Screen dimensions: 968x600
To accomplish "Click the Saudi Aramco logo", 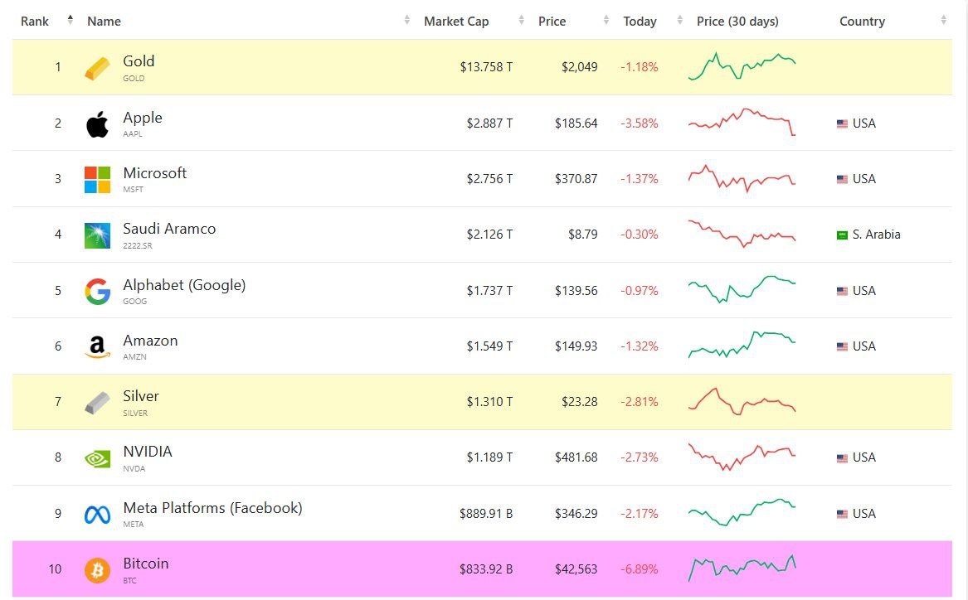I will coord(97,235).
